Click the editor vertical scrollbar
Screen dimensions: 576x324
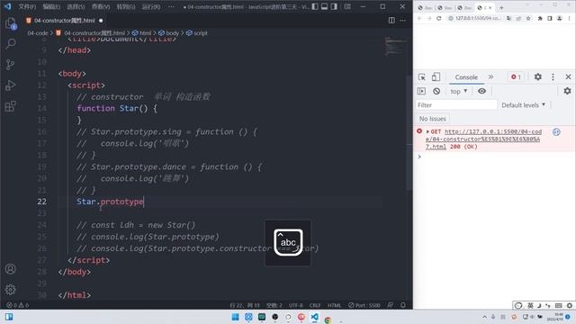(409, 132)
